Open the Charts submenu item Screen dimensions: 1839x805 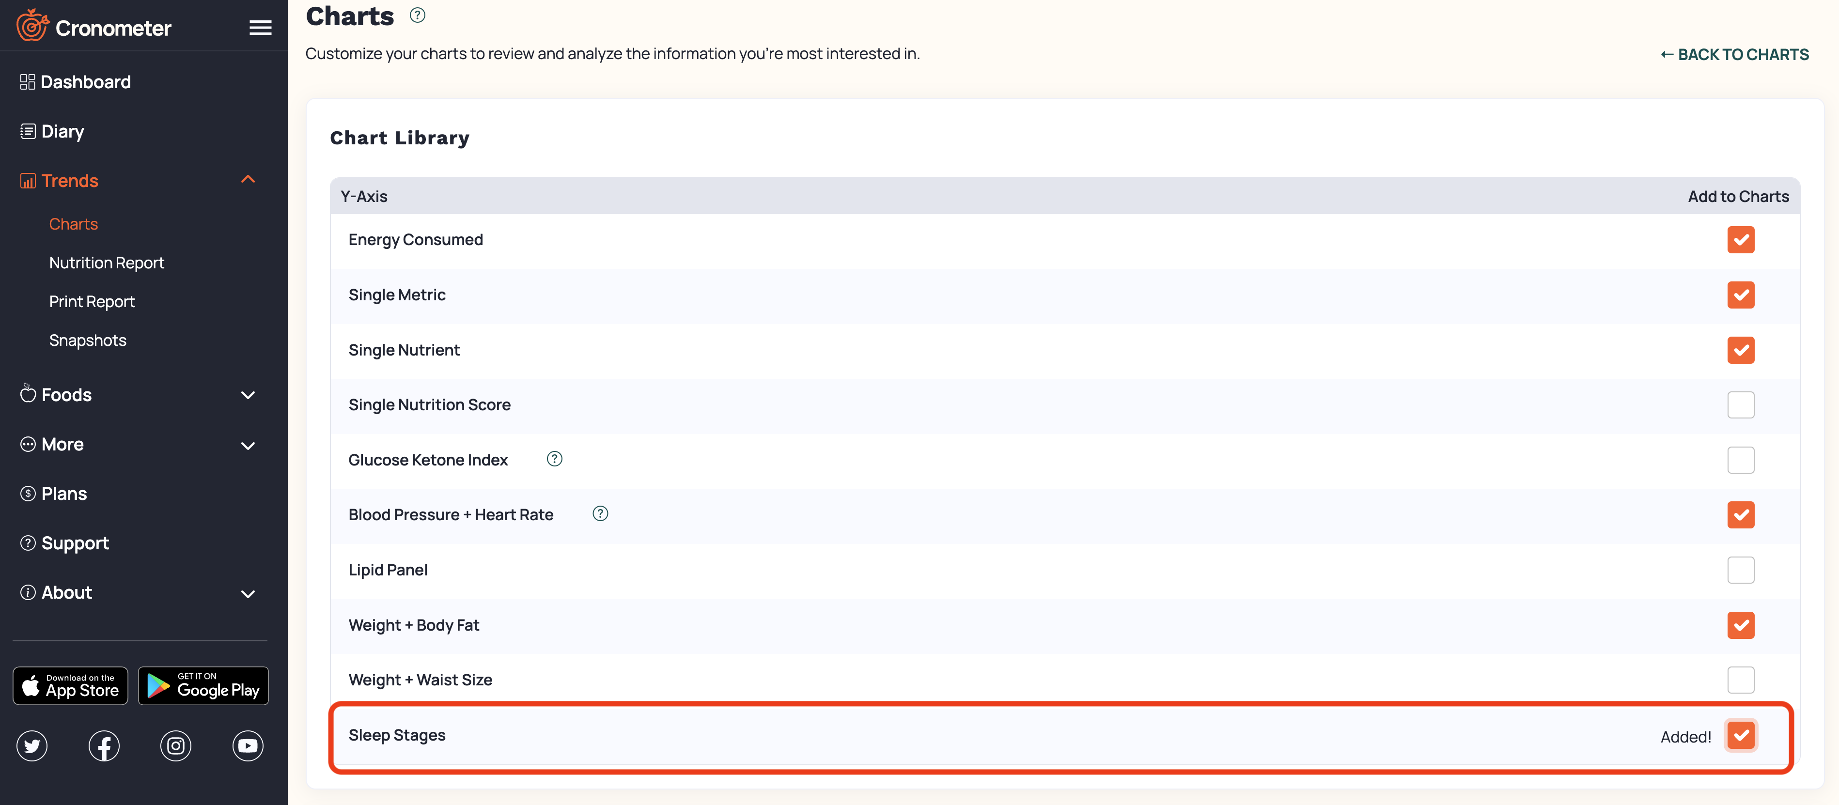[74, 224]
